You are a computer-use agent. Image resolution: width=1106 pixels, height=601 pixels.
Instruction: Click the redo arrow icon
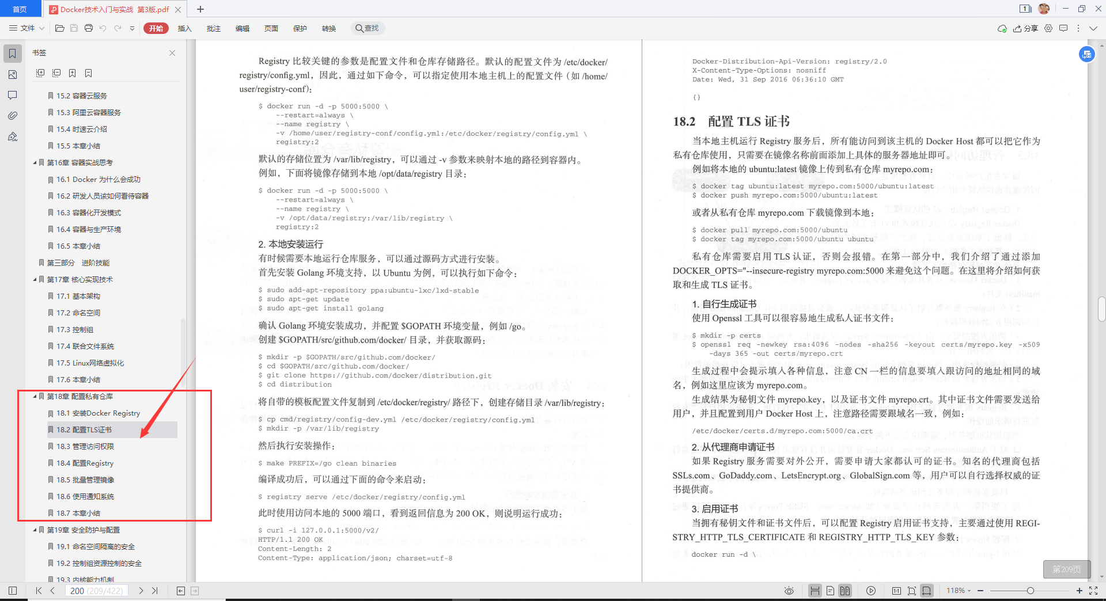pyautogui.click(x=118, y=28)
